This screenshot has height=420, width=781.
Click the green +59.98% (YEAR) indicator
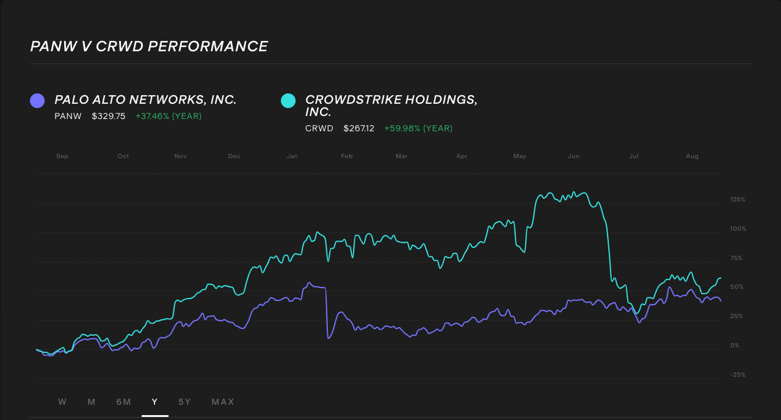coord(418,128)
